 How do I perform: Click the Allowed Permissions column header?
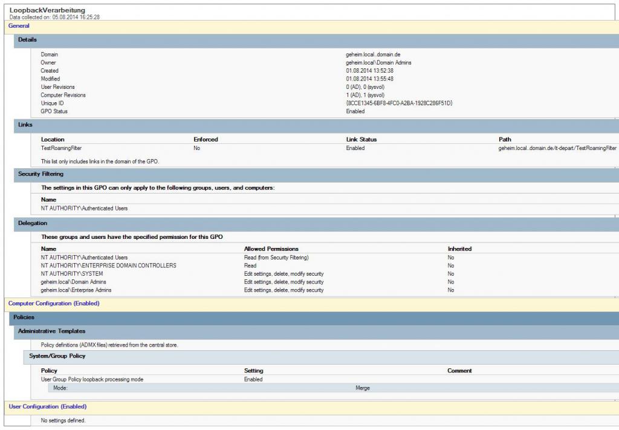coord(271,249)
